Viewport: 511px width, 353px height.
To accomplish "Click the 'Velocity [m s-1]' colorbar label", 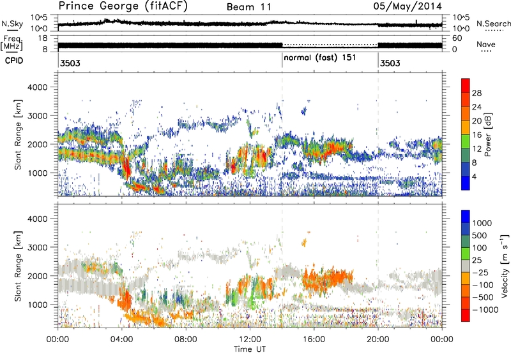I will [505, 266].
